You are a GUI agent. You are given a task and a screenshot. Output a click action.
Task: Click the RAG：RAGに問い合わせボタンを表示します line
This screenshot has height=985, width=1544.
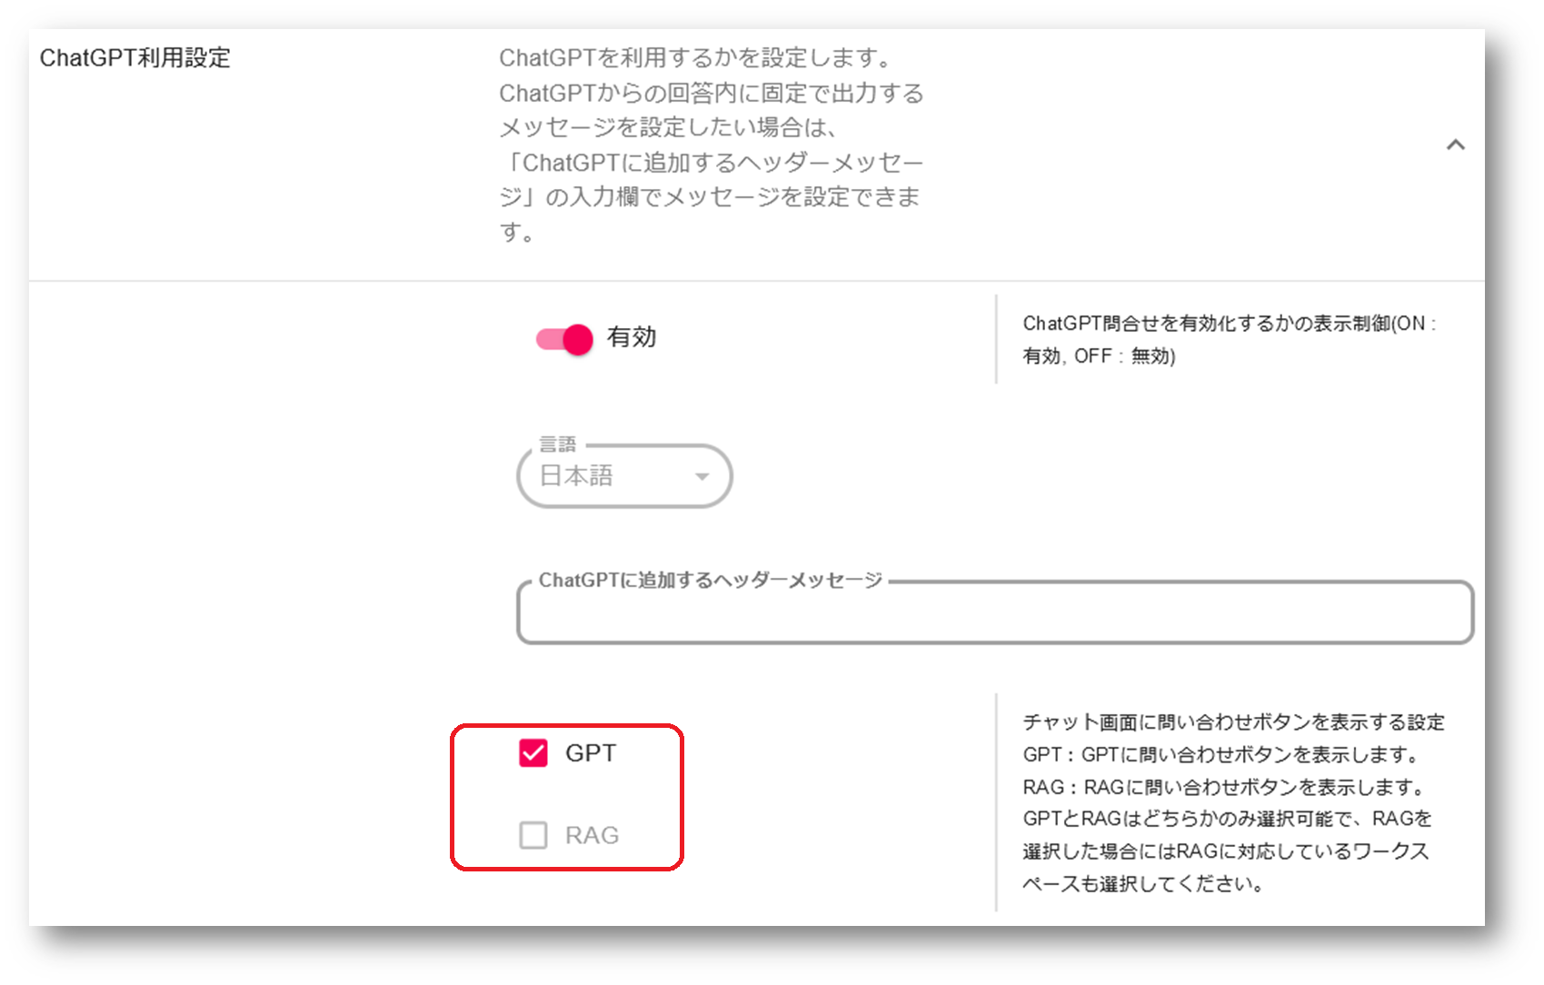(1225, 787)
